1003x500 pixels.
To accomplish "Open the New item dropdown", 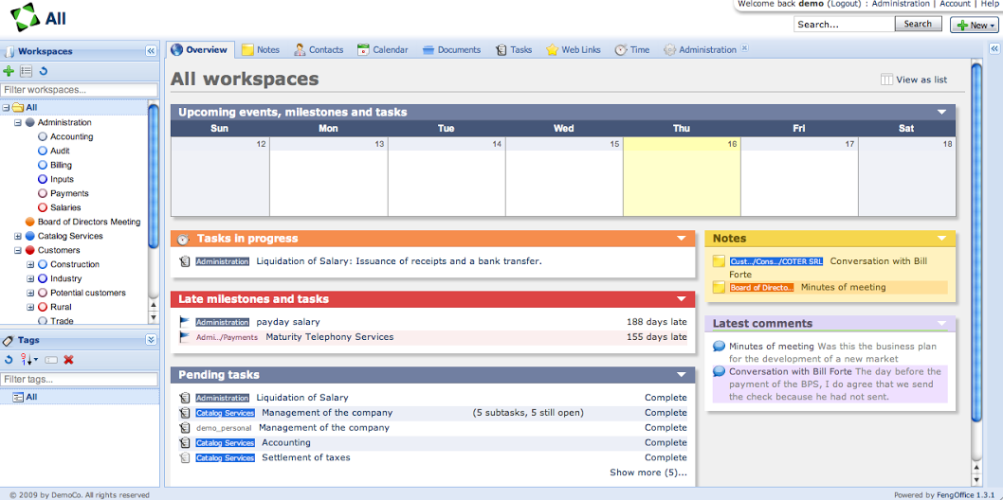I will (x=975, y=25).
